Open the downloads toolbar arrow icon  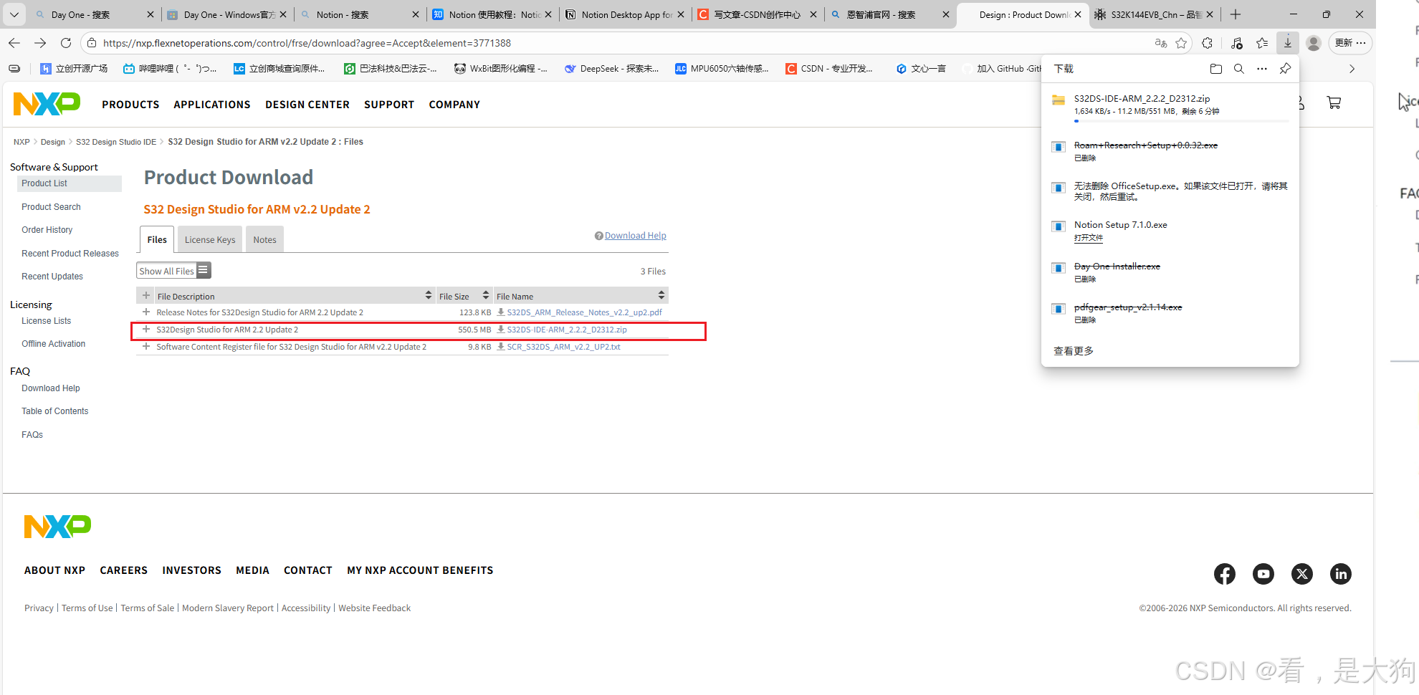(1288, 43)
